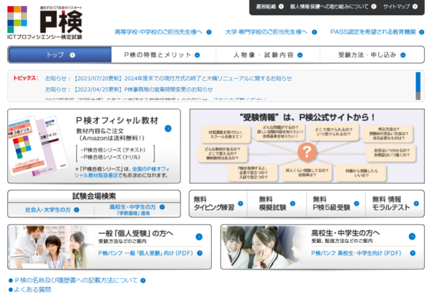Open P検パンフ 高校生・中学生向け PDF
430x294 pixels.
356,253
